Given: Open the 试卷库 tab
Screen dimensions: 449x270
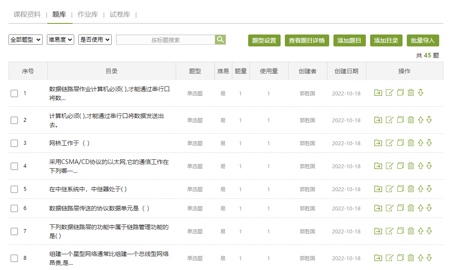Looking at the screenshot, I should pos(120,14).
